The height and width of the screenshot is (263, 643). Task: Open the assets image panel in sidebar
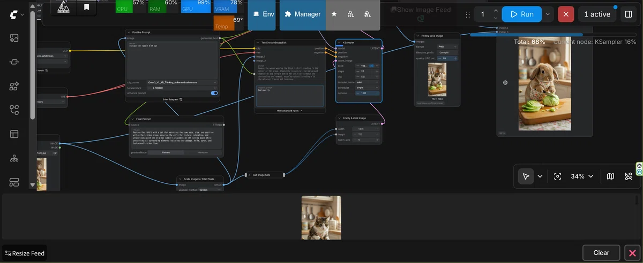click(x=14, y=38)
